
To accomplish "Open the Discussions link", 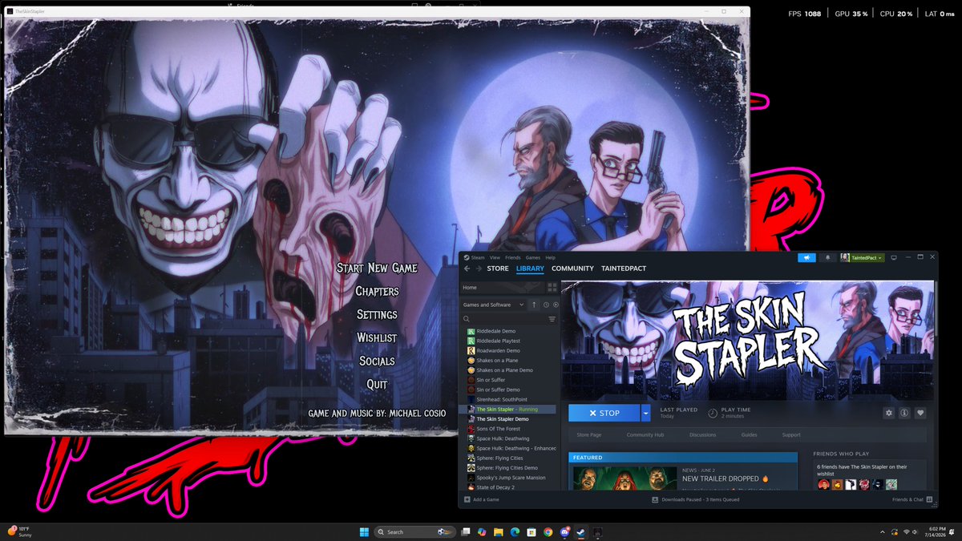I will coord(703,435).
